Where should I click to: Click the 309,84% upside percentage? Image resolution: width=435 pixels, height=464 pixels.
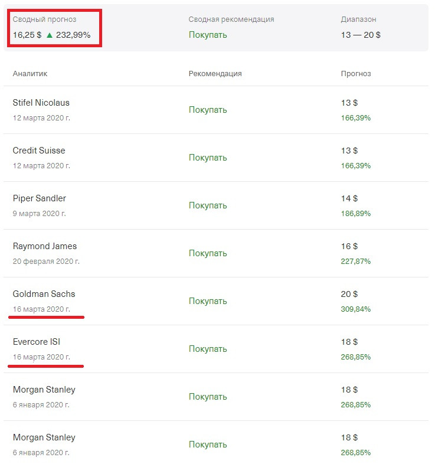coord(355,309)
